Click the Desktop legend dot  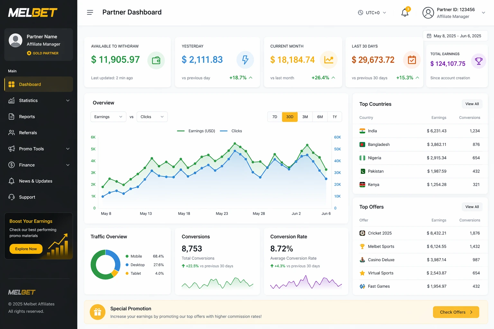point(127,265)
